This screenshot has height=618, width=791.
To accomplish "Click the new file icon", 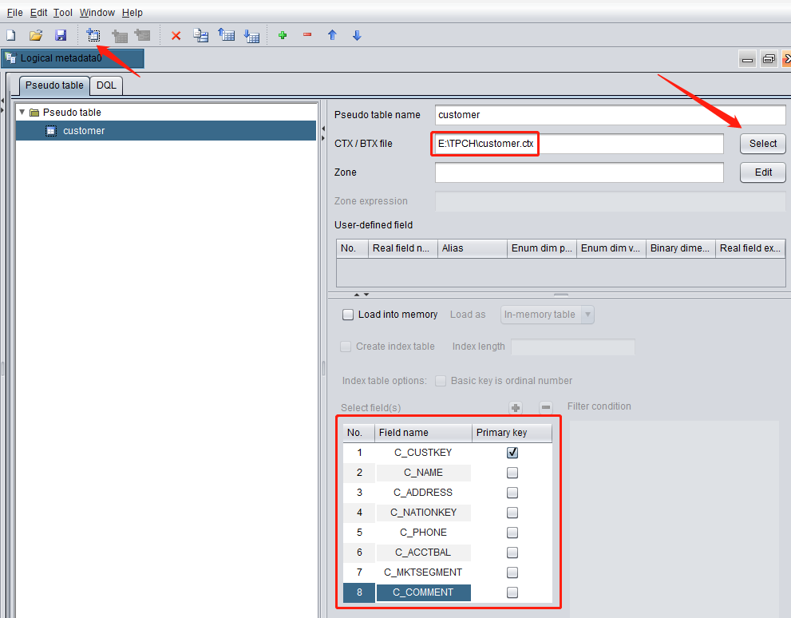I will click(10, 35).
